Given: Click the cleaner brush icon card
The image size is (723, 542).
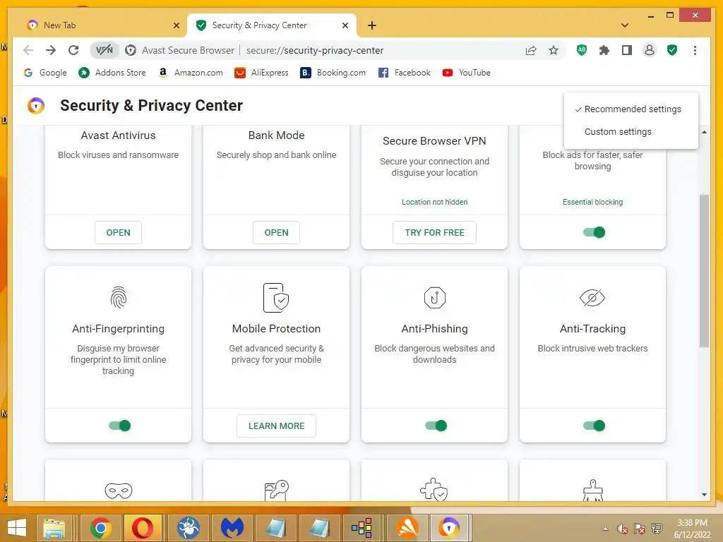Looking at the screenshot, I should pyautogui.click(x=593, y=490).
